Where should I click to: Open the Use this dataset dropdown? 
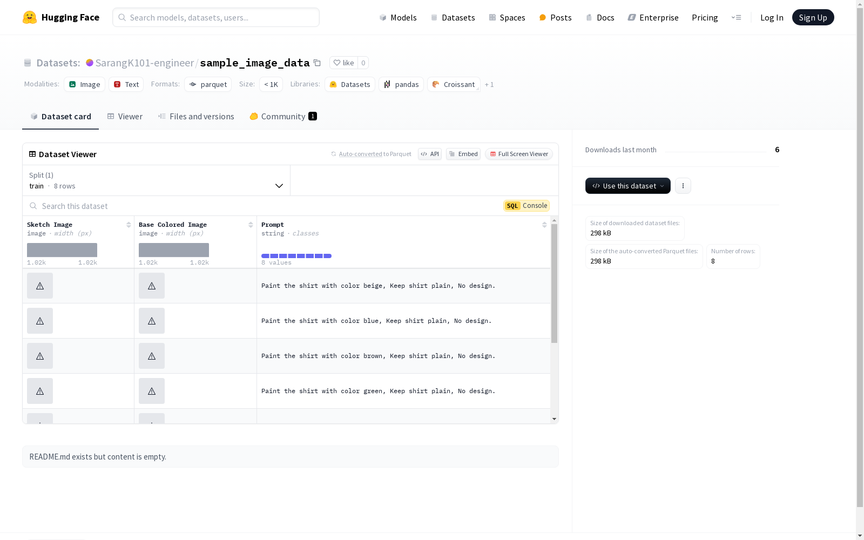628,186
